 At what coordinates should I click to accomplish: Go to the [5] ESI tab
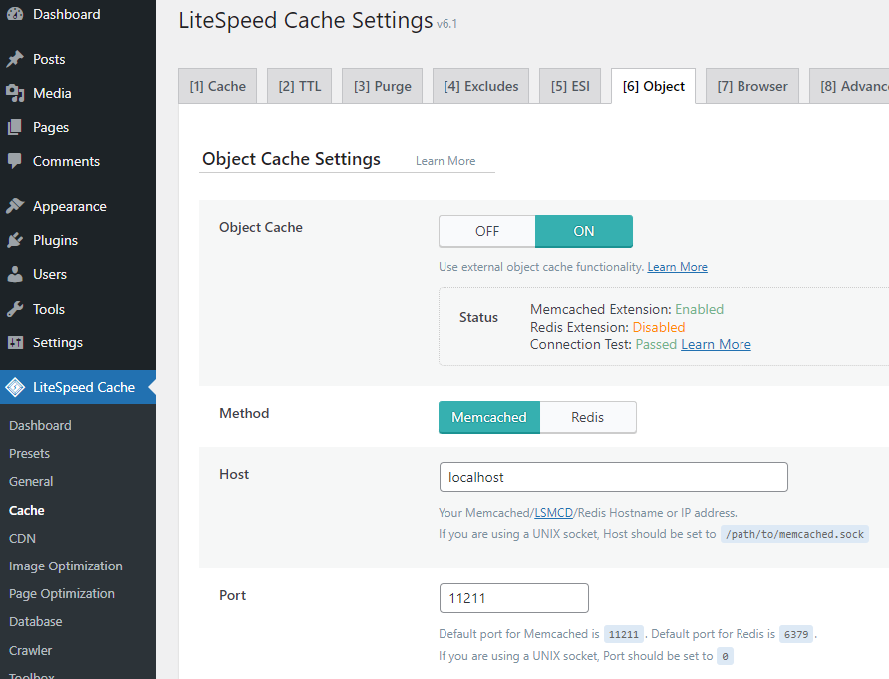pyautogui.click(x=570, y=86)
